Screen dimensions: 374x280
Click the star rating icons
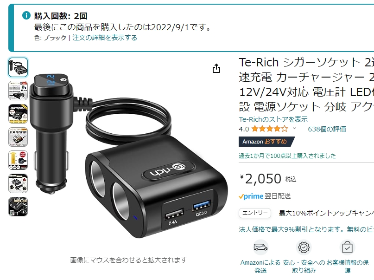270,129
